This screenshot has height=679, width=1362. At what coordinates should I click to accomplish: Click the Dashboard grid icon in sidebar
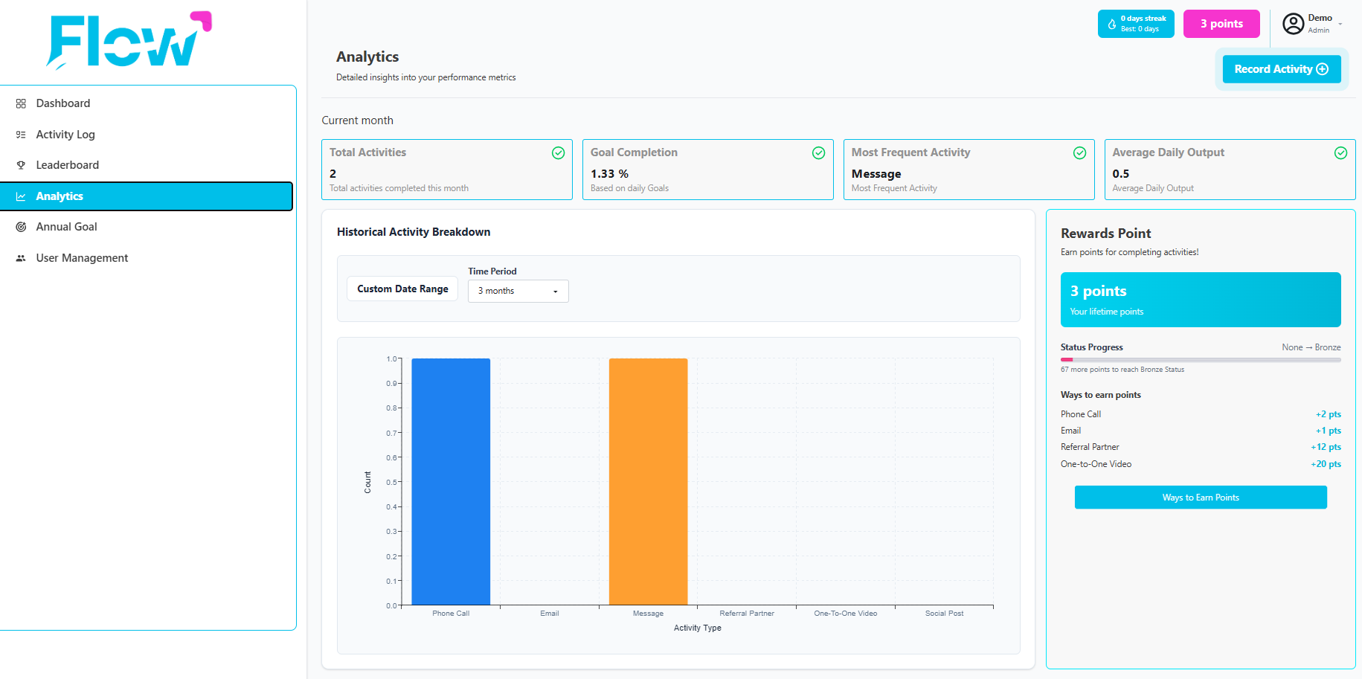click(x=21, y=103)
